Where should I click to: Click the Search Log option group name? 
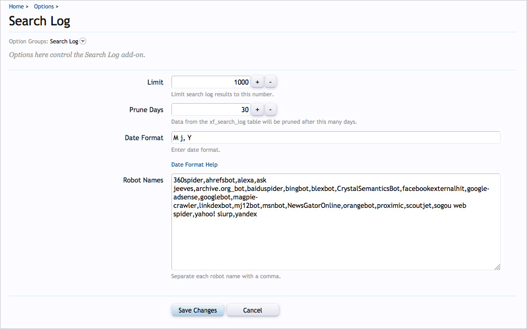click(64, 41)
